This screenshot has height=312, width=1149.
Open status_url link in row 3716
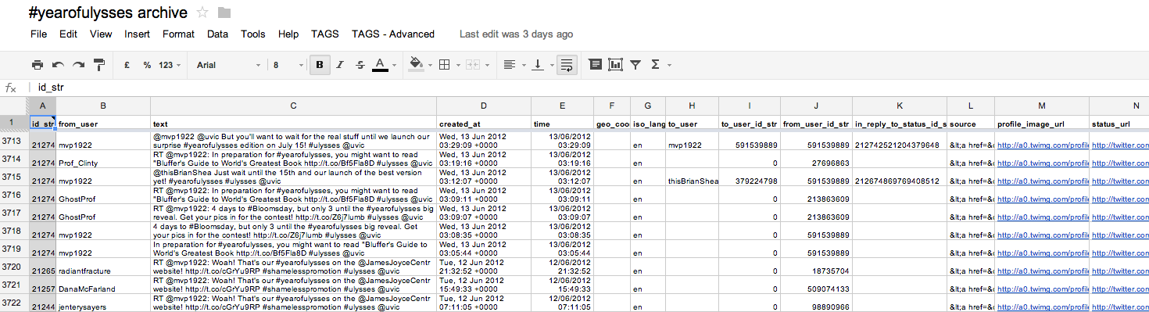pyautogui.click(x=1120, y=199)
